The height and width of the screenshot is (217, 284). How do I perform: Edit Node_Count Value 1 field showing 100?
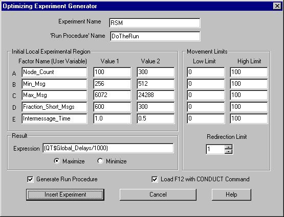[112, 72]
